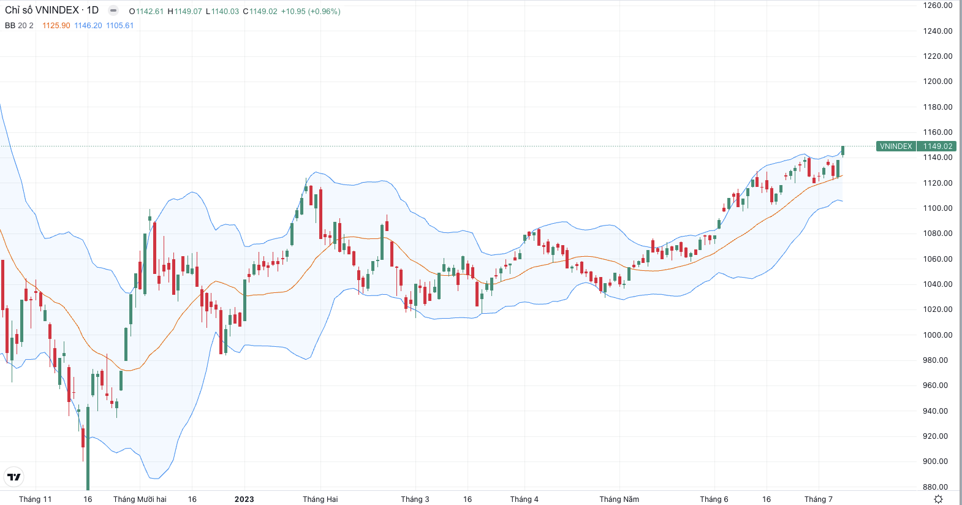Select the Chỉ số VNINDEX · 1D title
Image resolution: width=962 pixels, height=505 pixels.
coord(51,10)
